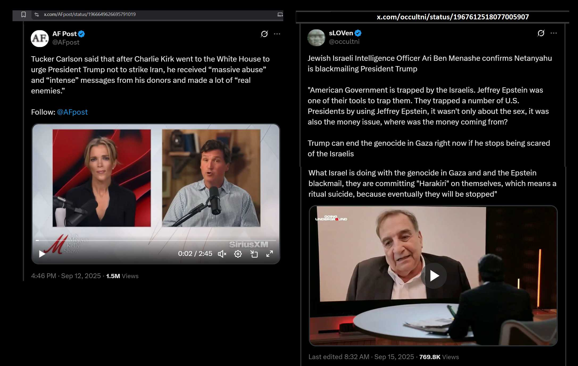The height and width of the screenshot is (366, 578).
Task: Click the SiriusXM logo in AF Post video
Action: 249,244
